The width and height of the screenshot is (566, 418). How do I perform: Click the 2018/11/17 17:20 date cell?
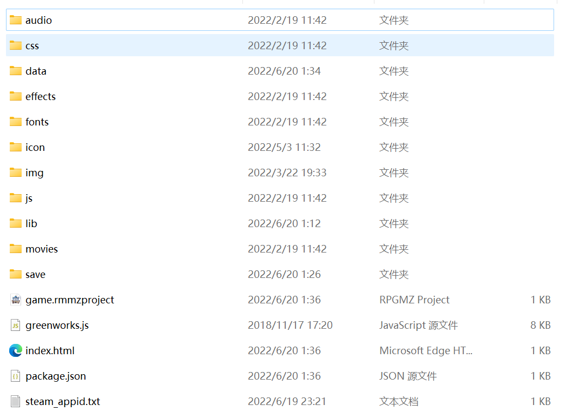click(x=290, y=326)
